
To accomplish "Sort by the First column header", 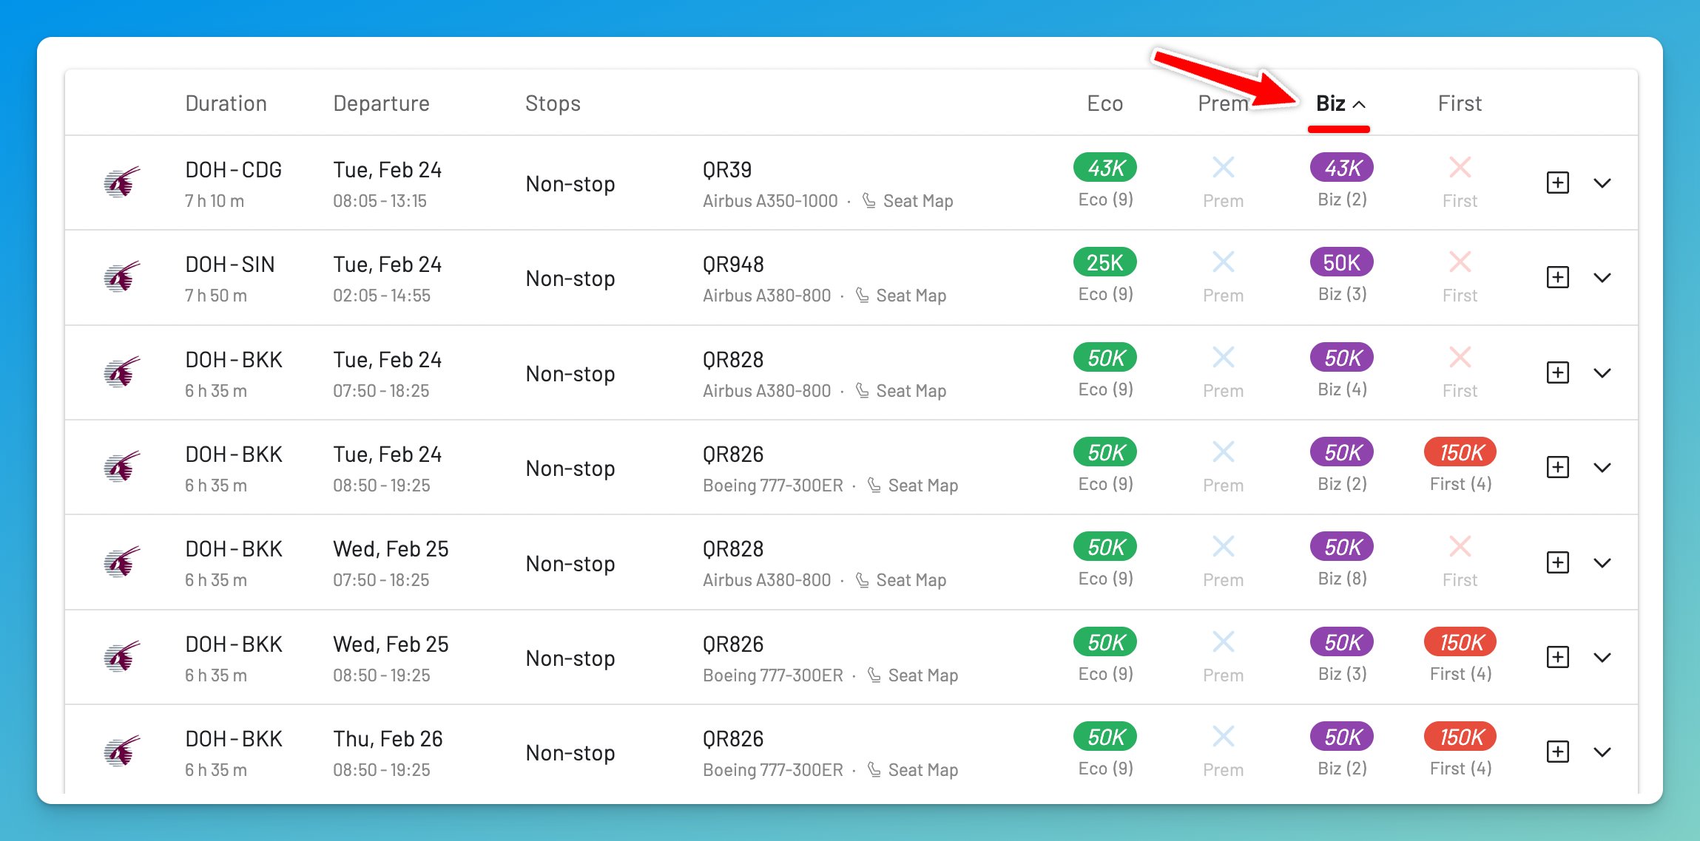I will [x=1460, y=103].
